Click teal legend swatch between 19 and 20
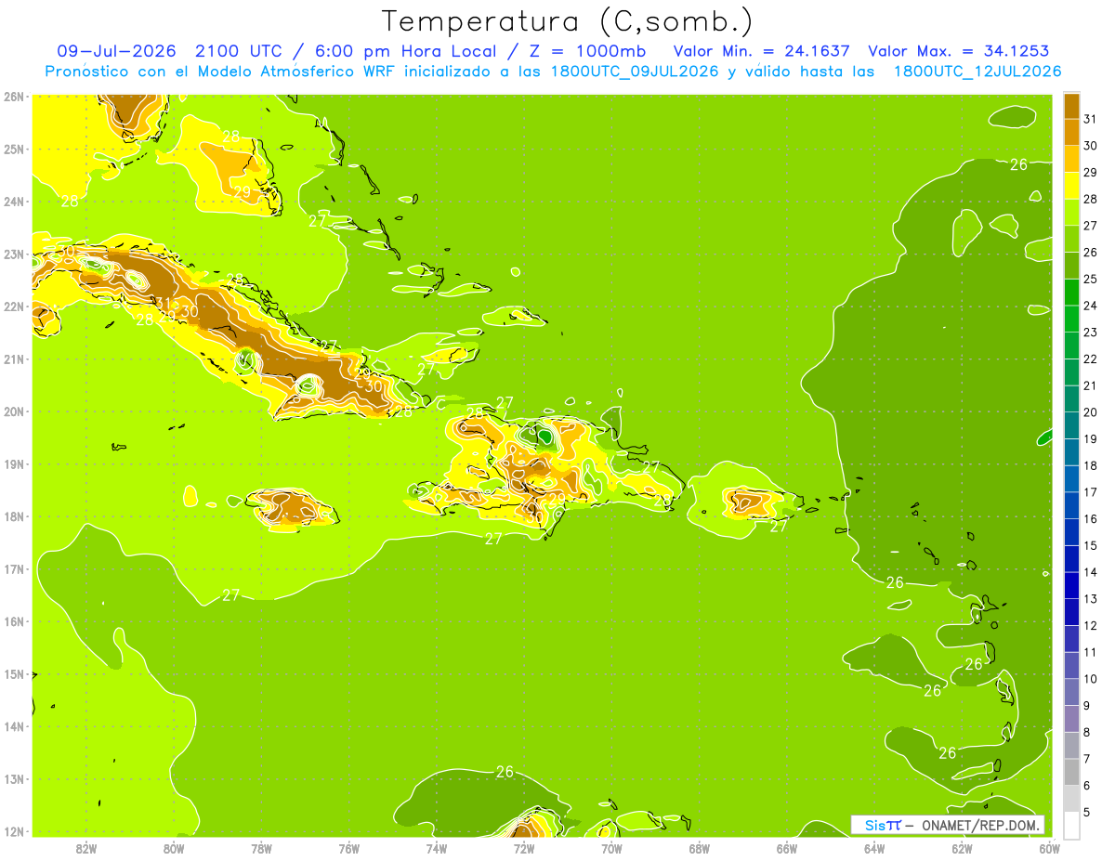This screenshot has height=861, width=1115. [x=1071, y=425]
